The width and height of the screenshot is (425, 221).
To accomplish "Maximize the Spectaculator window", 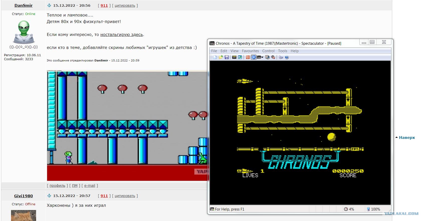I will tap(372, 42).
